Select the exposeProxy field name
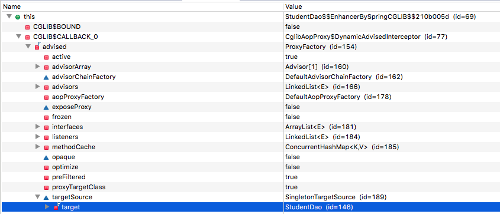Viewport: 500px width, 214px height. click(x=72, y=107)
